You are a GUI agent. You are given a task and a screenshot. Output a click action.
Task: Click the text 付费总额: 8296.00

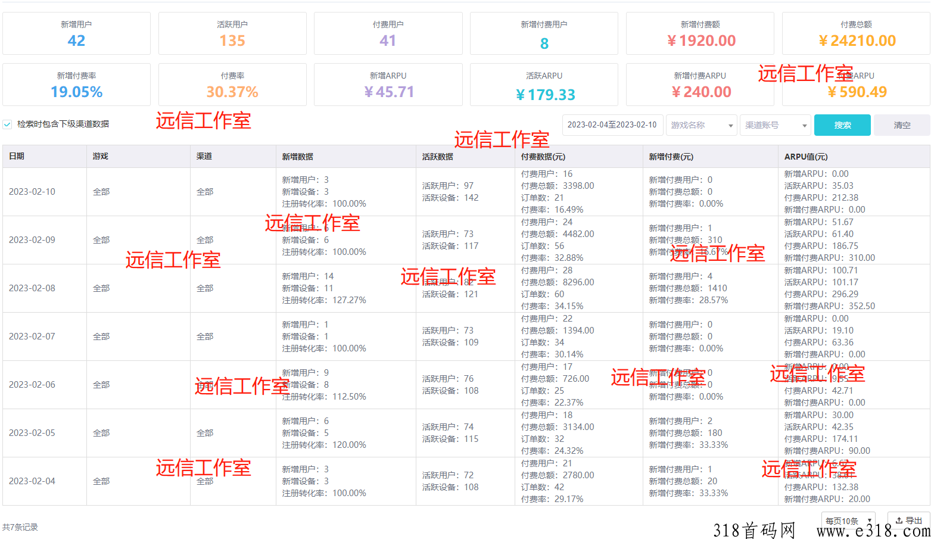(x=558, y=282)
